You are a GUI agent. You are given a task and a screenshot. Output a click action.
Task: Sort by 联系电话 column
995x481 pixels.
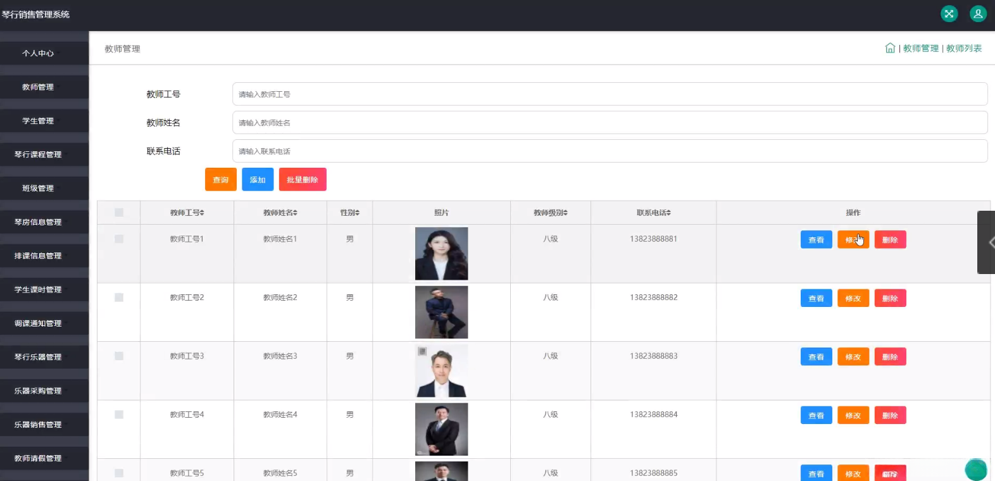coord(653,213)
